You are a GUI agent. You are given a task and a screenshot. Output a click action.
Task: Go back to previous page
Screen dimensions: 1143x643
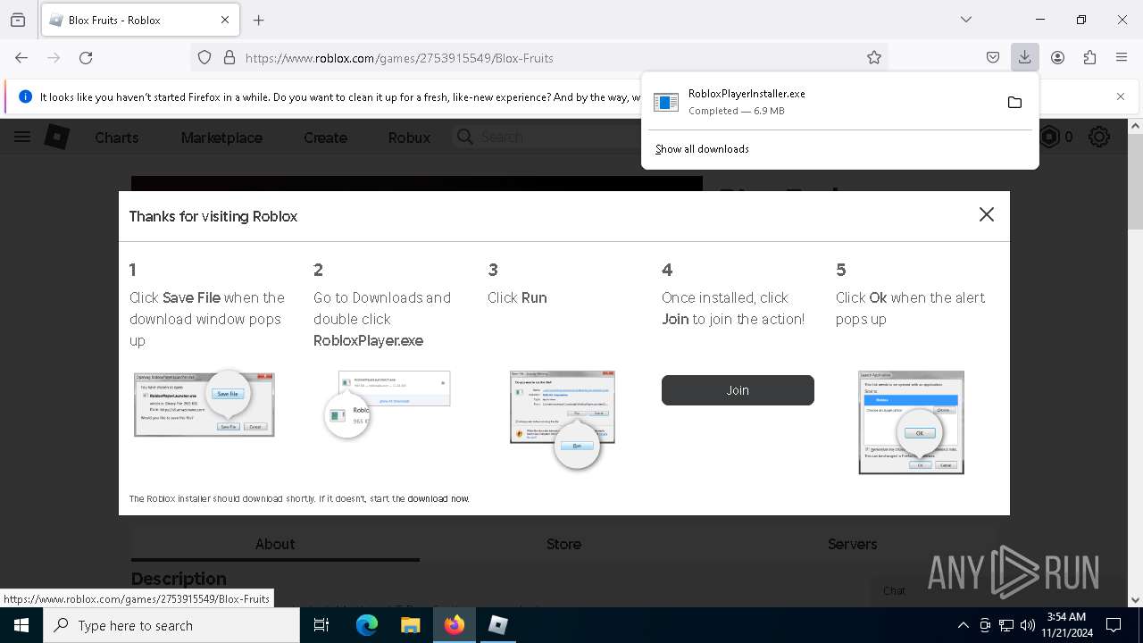click(x=21, y=57)
